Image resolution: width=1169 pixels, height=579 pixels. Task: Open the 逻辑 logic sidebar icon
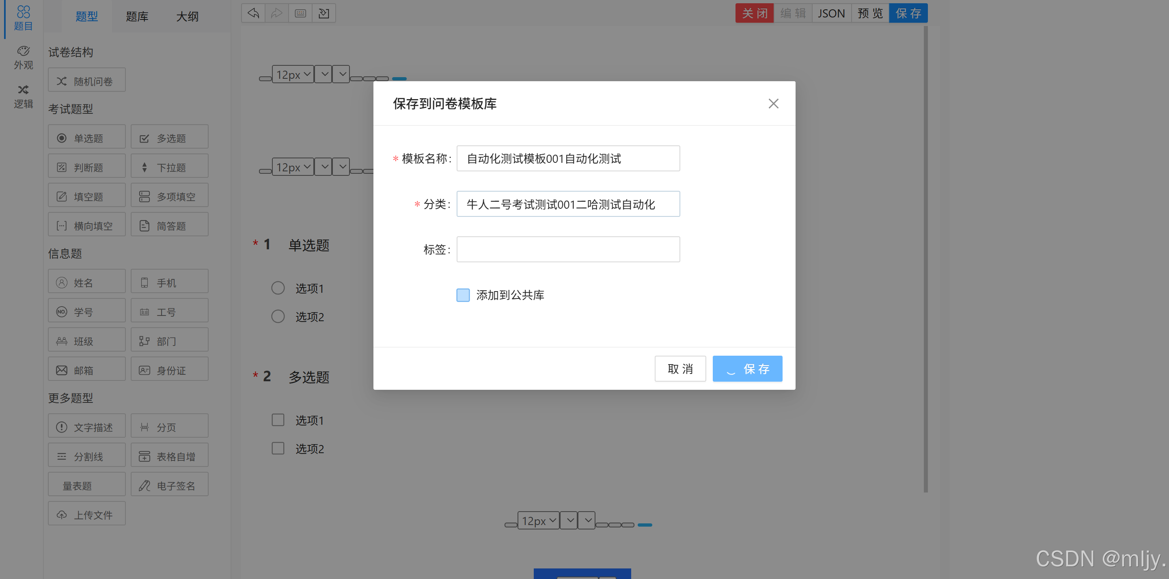pyautogui.click(x=23, y=96)
